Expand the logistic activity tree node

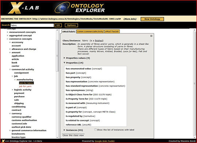click(12, 90)
